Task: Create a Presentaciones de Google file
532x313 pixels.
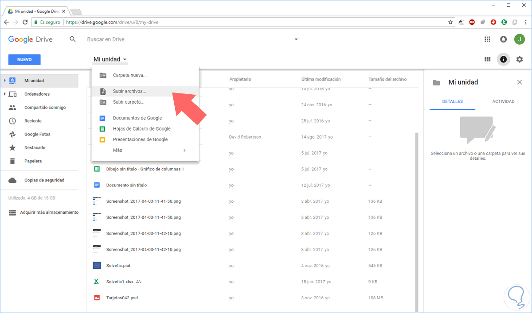Action: pos(145,139)
